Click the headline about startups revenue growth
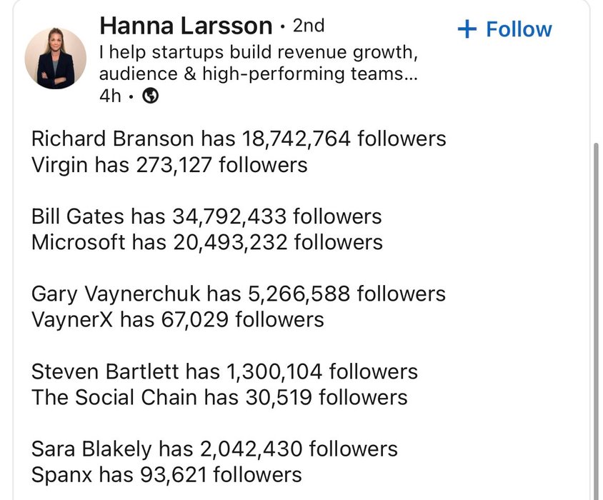Image resolution: width=603 pixels, height=500 pixels. [x=258, y=63]
